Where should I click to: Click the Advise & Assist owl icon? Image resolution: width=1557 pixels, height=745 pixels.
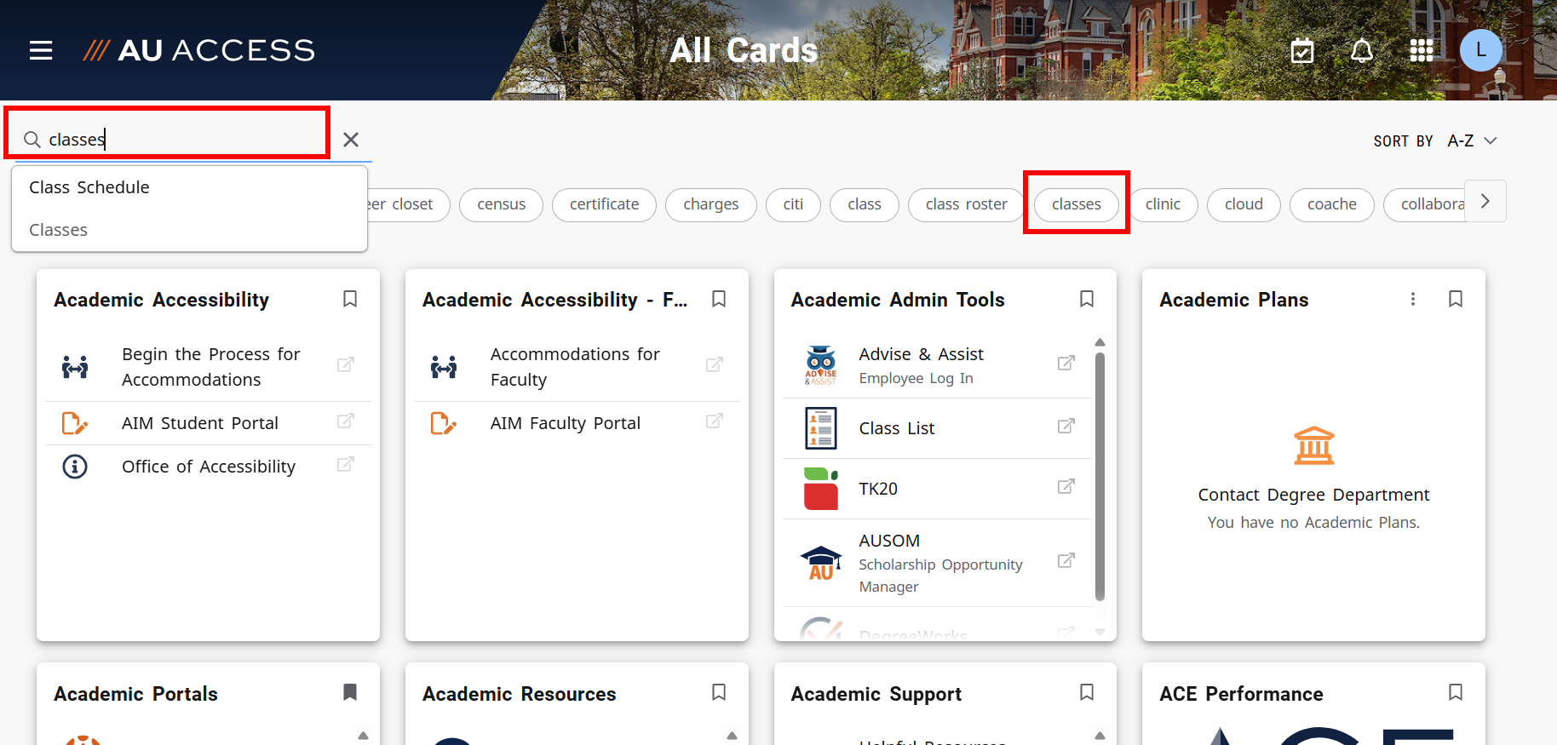pyautogui.click(x=821, y=365)
